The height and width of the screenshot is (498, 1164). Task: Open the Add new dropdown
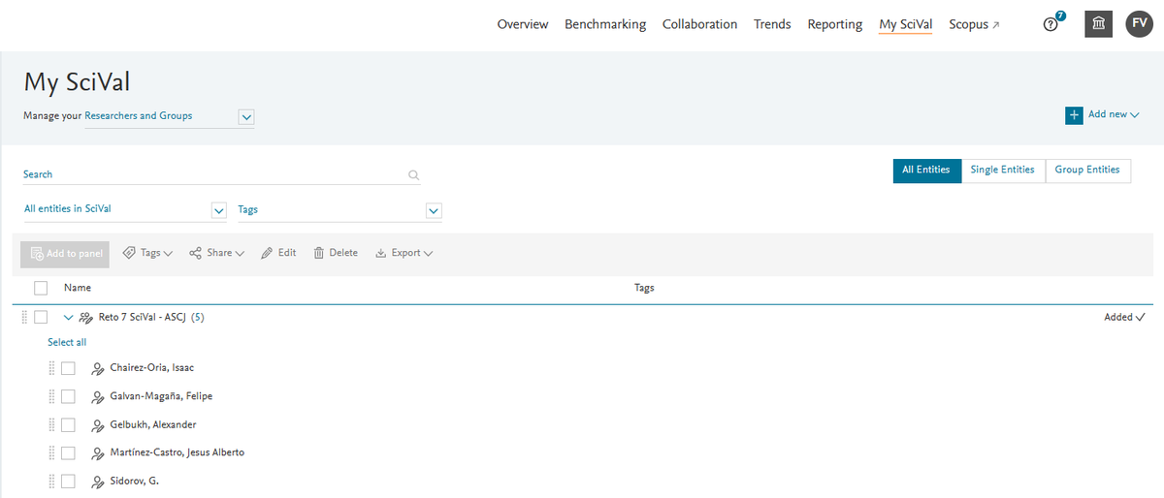point(1114,114)
